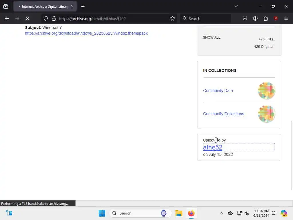
Task: Open a new tab with plus button
Action: coord(83,7)
